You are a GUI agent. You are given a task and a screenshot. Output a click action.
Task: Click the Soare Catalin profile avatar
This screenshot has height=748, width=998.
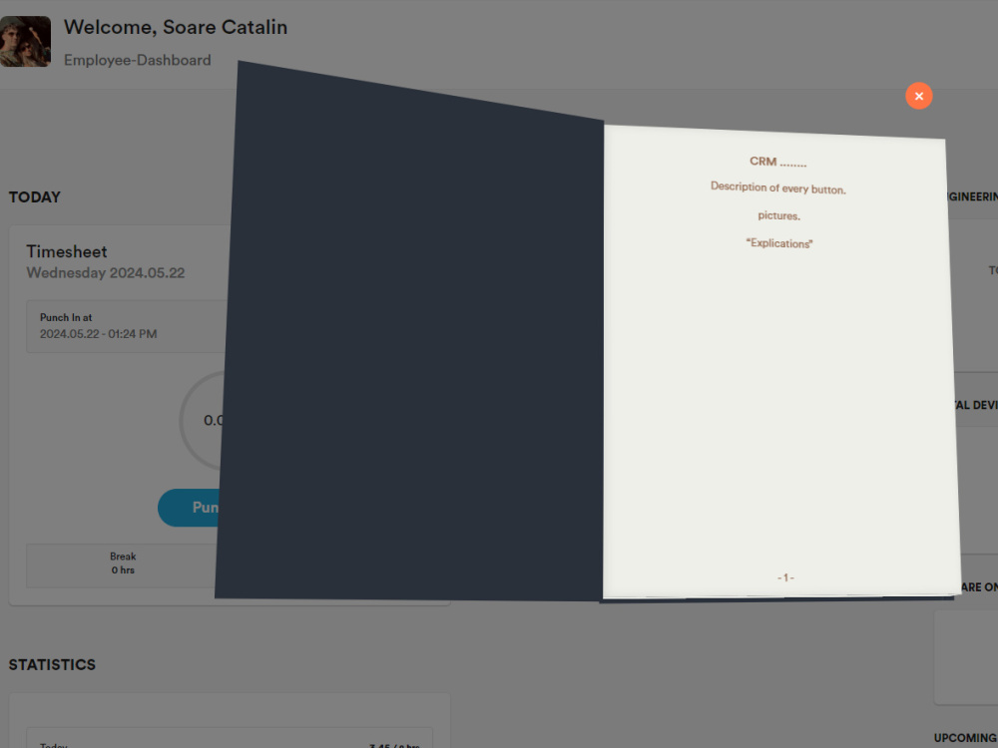[26, 41]
